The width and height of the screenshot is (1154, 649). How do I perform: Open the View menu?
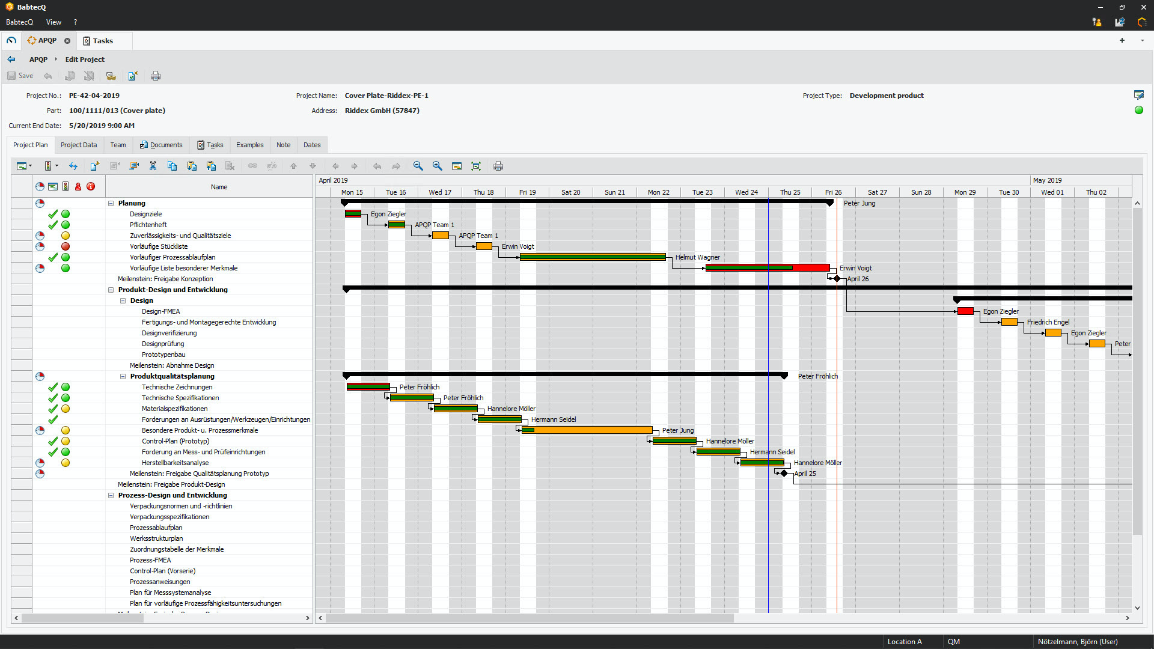53,22
